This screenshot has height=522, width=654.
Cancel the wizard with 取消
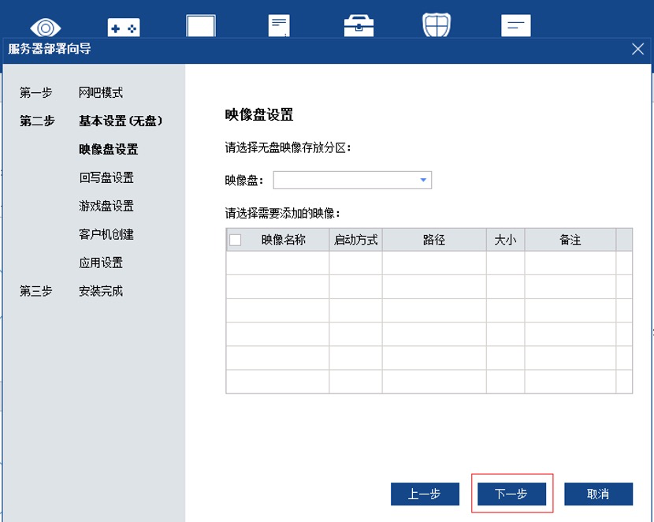coord(598,494)
